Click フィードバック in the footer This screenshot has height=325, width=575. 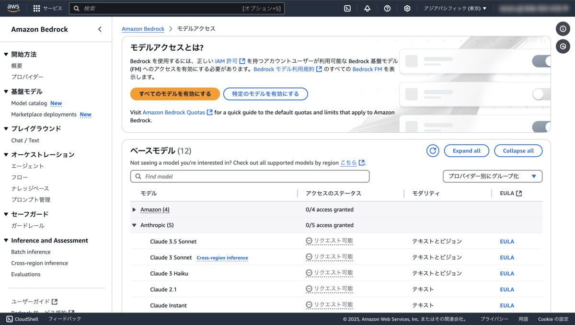(x=65, y=319)
